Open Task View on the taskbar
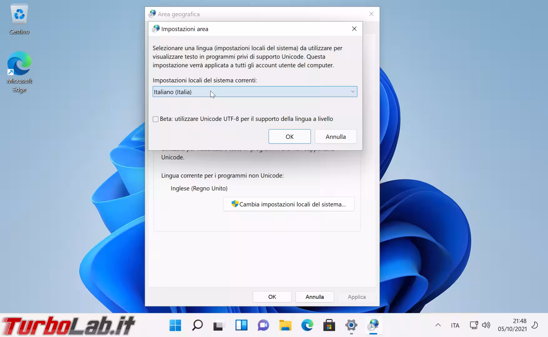This screenshot has height=337, width=548. point(219,325)
